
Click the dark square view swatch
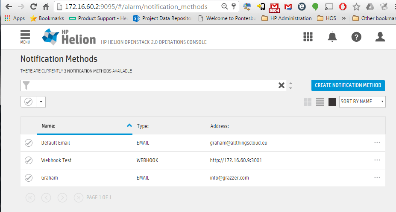click(332, 102)
